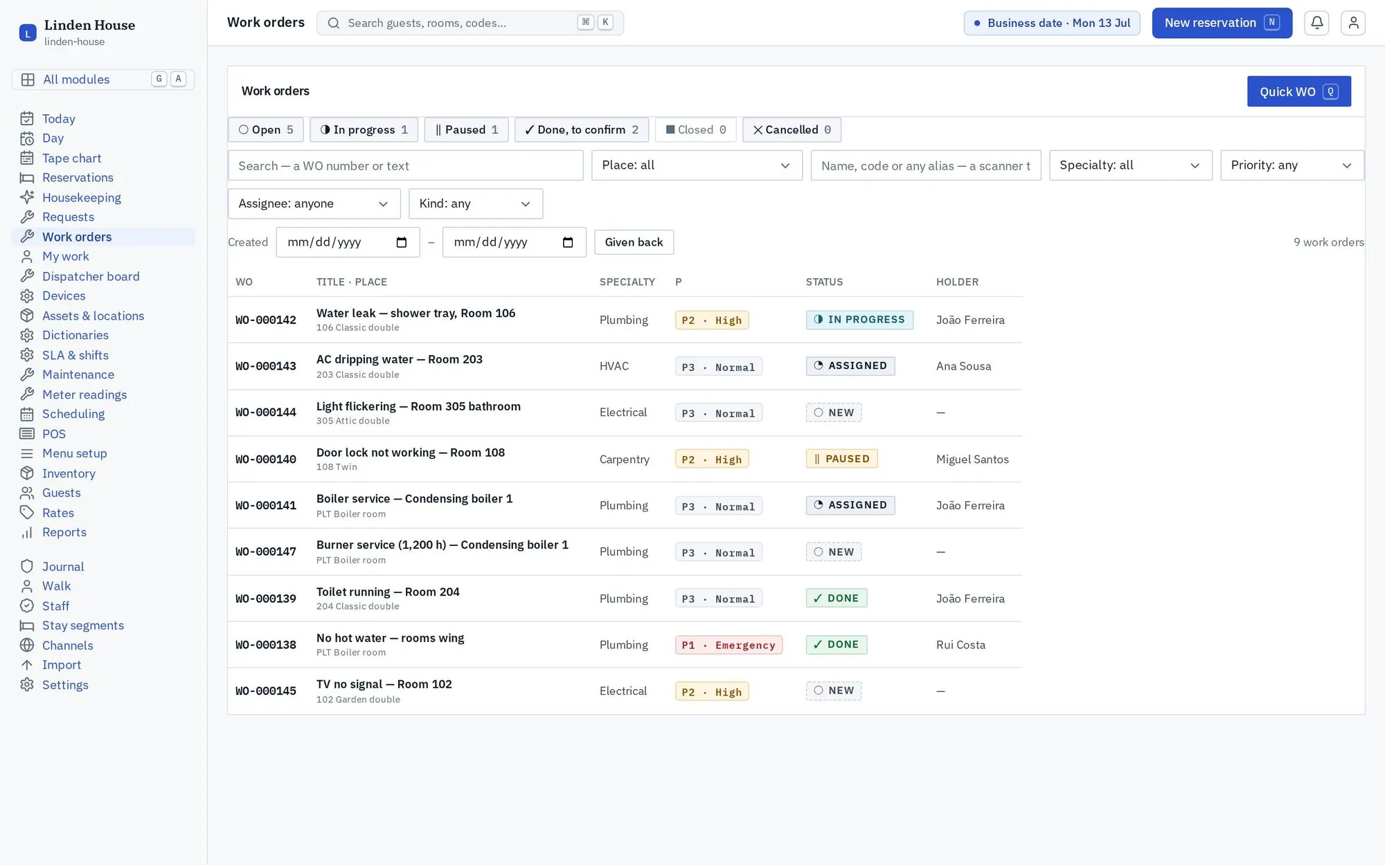Click the Reports bar chart icon
This screenshot has height=865, width=1385.
pos(27,532)
